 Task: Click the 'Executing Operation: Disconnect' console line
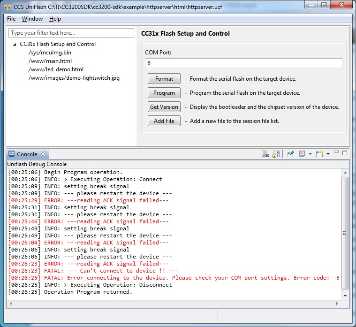pyautogui.click(x=90, y=285)
